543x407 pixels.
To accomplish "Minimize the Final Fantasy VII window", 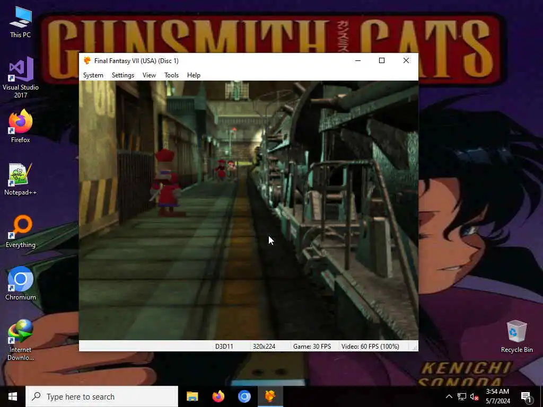I will click(x=358, y=60).
